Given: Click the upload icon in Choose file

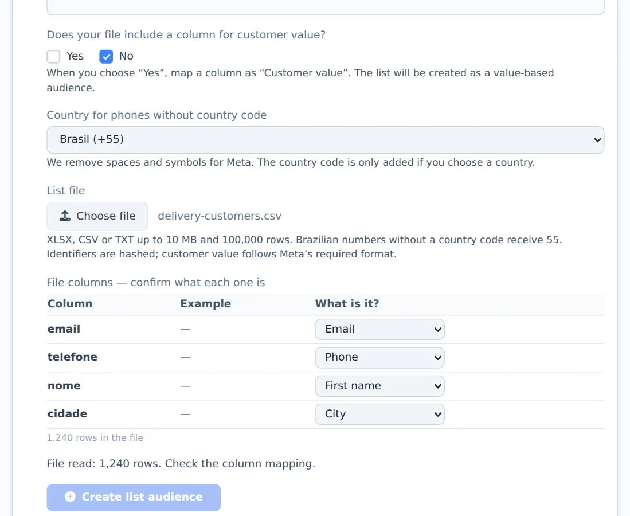Looking at the screenshot, I should coord(65,216).
